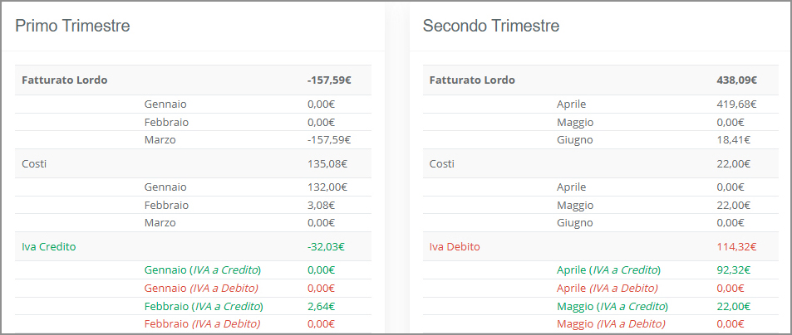Select the Aprile 419,68€ revenue amount
This screenshot has height=335, width=792.
[736, 104]
